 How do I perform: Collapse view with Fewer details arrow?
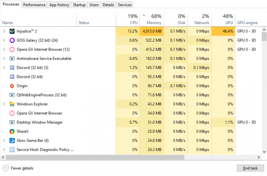point(6,168)
